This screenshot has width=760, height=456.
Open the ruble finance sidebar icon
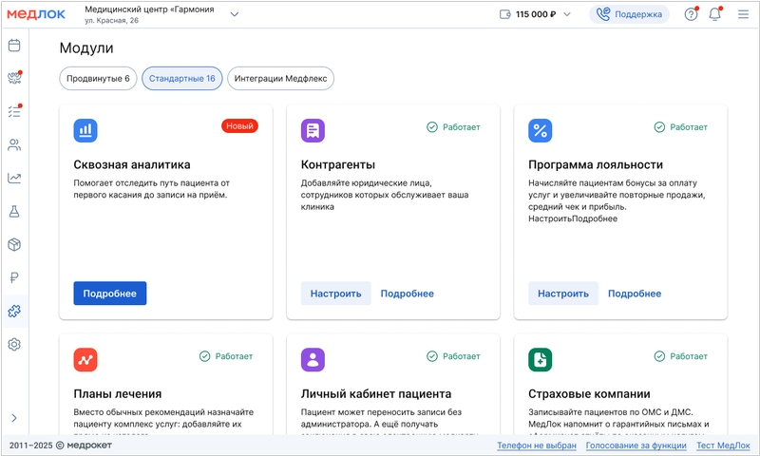pos(14,277)
